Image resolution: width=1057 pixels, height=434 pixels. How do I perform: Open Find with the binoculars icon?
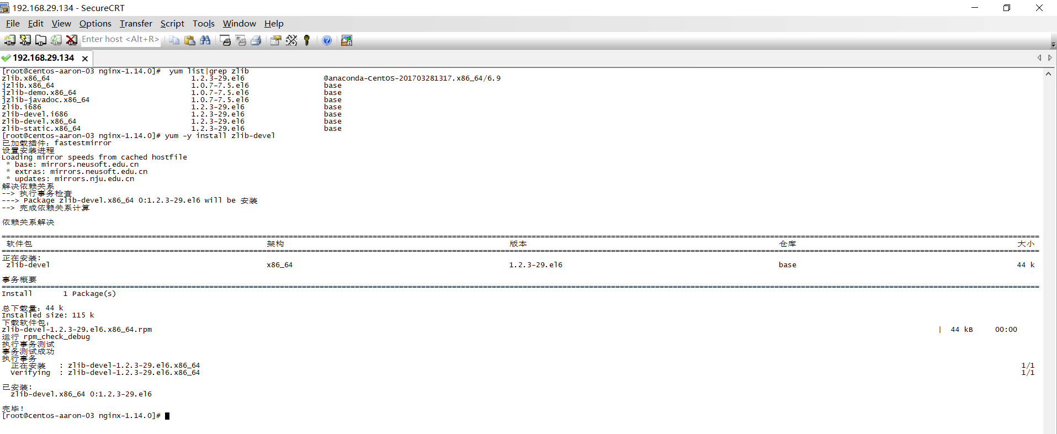coord(205,40)
